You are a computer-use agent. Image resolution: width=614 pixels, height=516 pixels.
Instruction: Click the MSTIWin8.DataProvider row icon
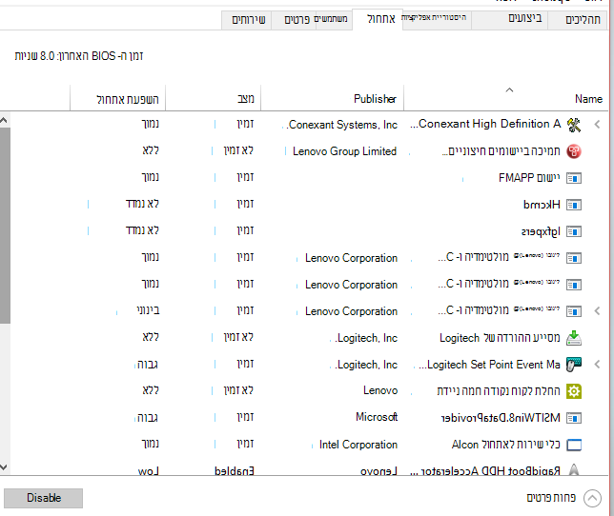574,418
